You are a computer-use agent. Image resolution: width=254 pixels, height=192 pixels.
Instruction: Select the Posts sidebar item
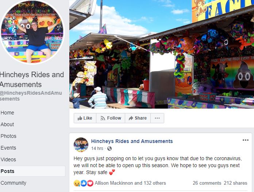click(x=32, y=171)
